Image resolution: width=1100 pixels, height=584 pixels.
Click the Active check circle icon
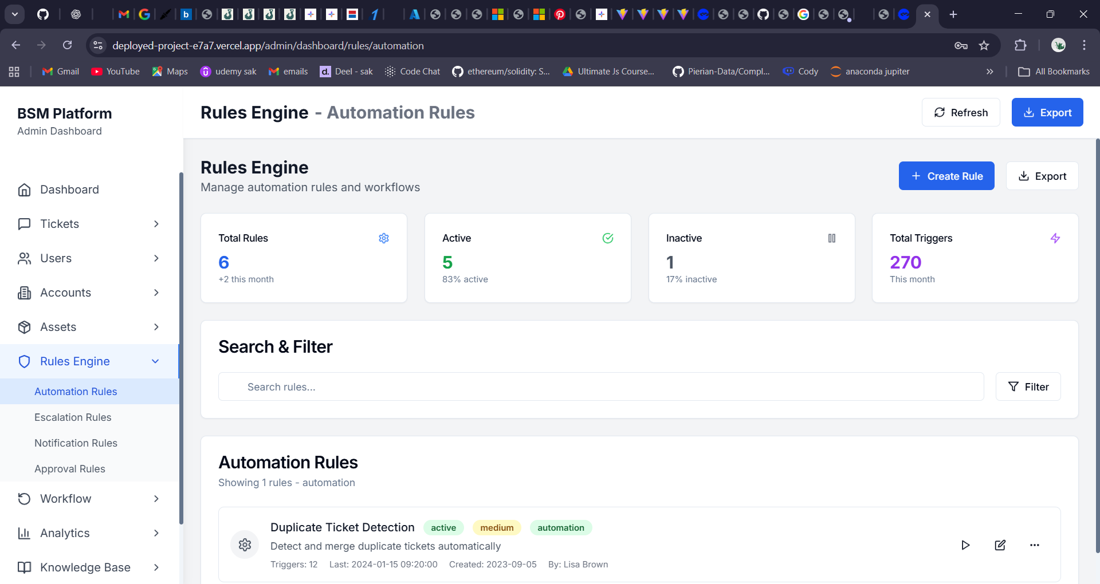pos(608,238)
